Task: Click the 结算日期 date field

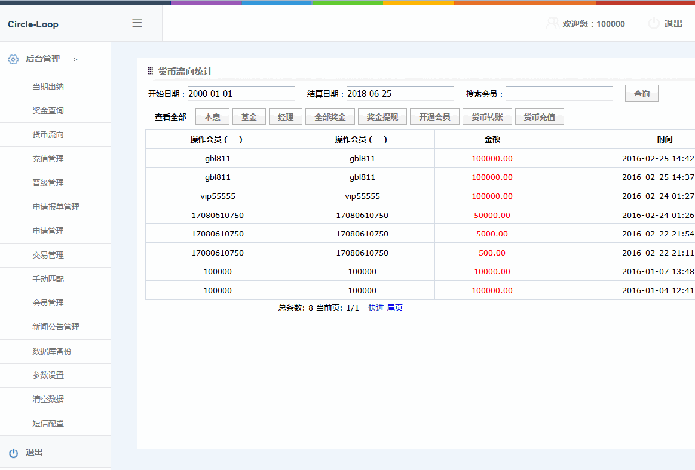Action: 400,94
